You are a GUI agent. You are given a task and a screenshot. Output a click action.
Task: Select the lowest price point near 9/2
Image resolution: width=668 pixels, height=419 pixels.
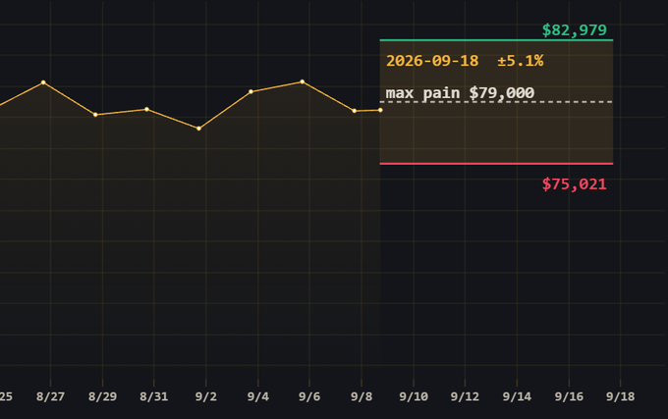point(198,129)
